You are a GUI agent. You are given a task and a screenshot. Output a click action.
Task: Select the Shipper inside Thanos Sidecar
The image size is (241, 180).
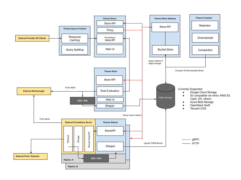pyautogui.click(x=110, y=146)
